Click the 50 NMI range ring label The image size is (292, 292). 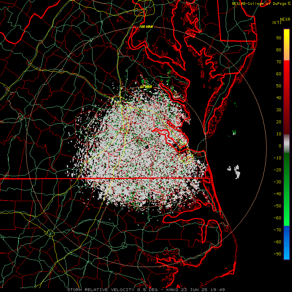click(146, 87)
